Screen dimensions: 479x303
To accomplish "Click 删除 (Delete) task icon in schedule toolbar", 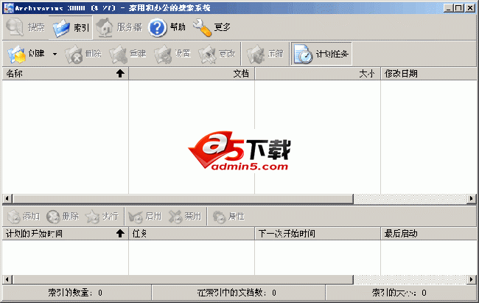I will coord(63,217).
